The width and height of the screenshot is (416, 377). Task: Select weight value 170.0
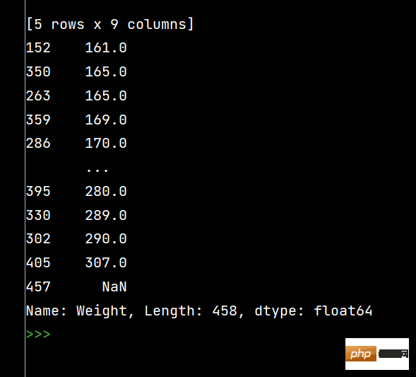[106, 144]
